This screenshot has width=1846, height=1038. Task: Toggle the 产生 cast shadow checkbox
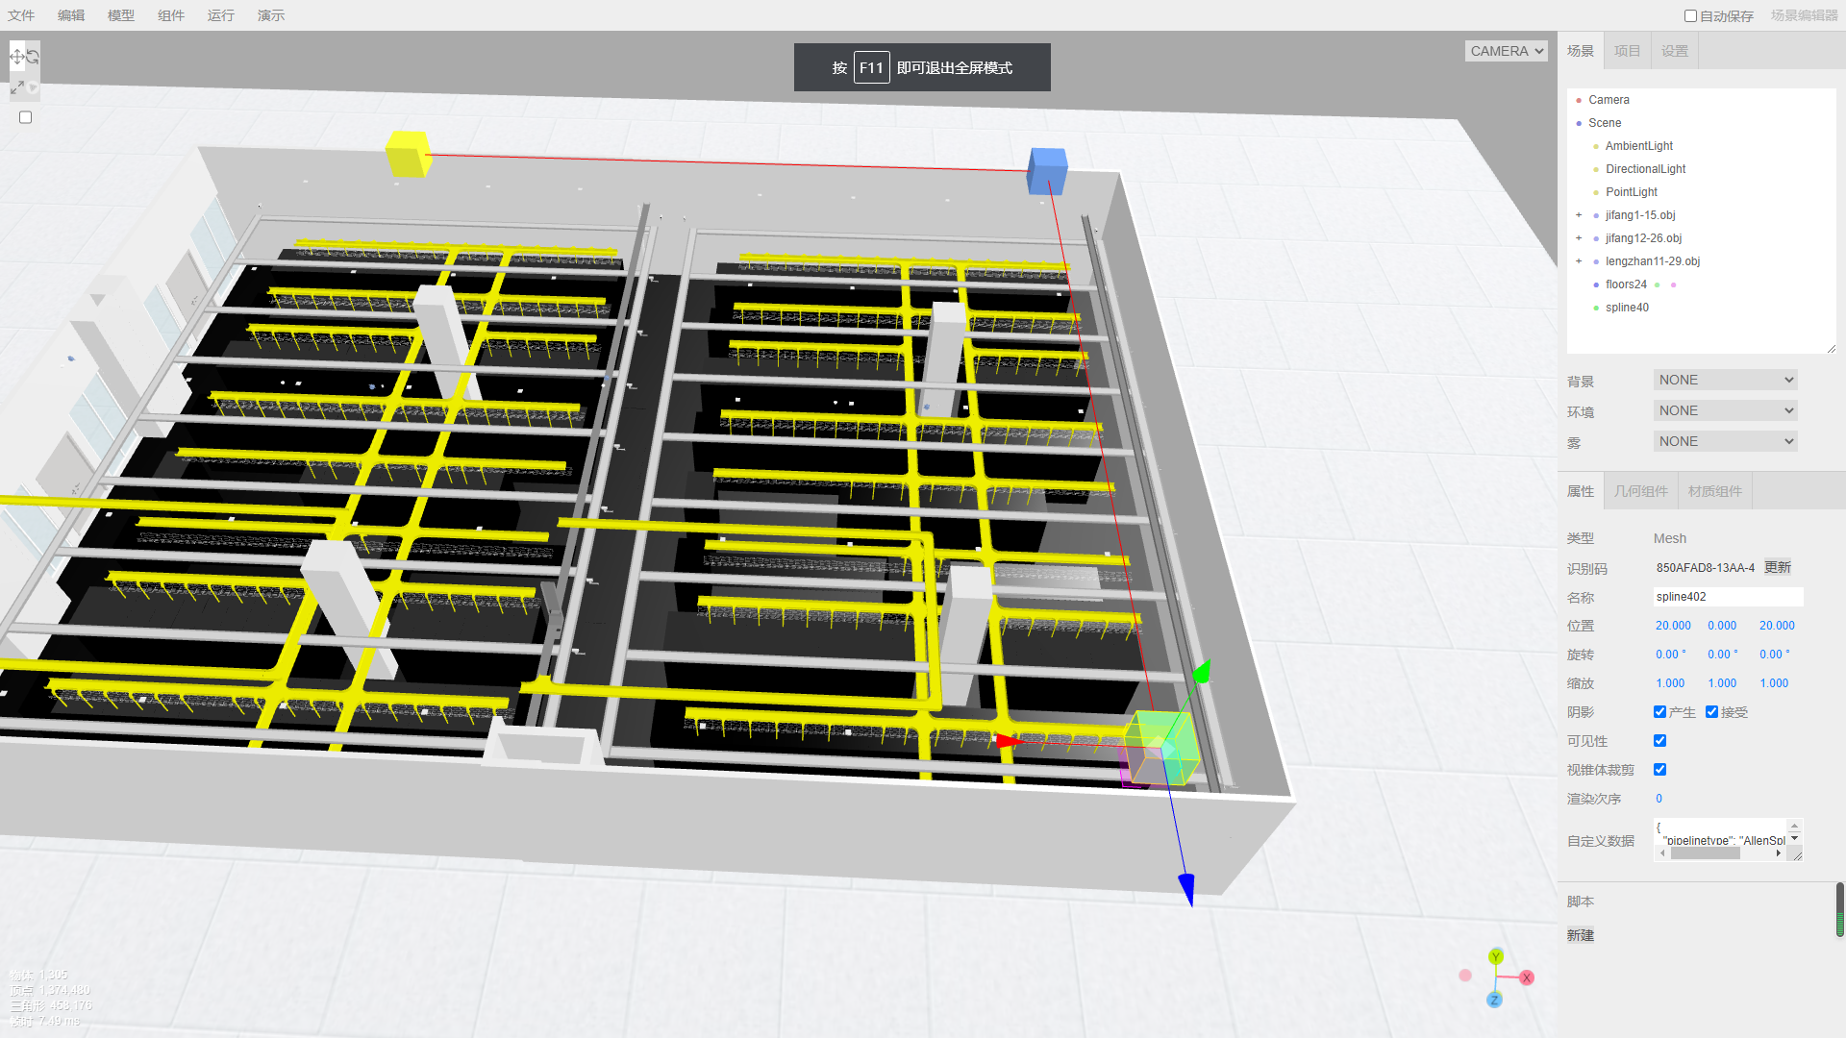coord(1659,712)
